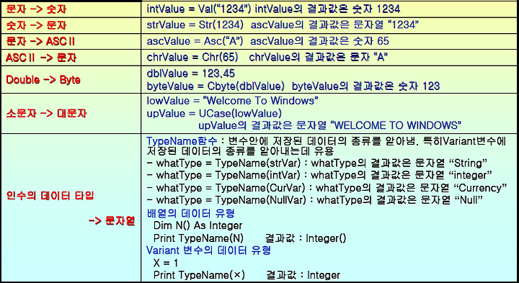The height and width of the screenshot is (283, 519).
Task: Select the TypeName(NullVar) example line
Action: 316,200
